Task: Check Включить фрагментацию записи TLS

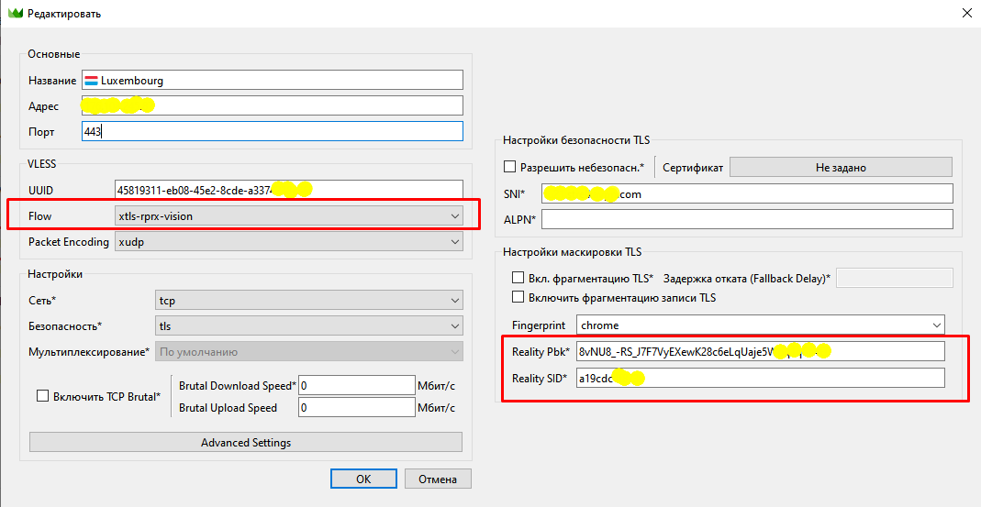Action: [x=518, y=297]
